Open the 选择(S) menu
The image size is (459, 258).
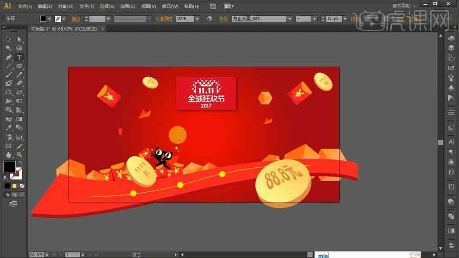[107, 6]
